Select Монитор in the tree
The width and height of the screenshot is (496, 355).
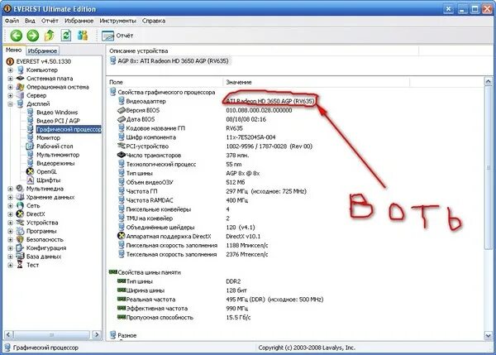48,137
